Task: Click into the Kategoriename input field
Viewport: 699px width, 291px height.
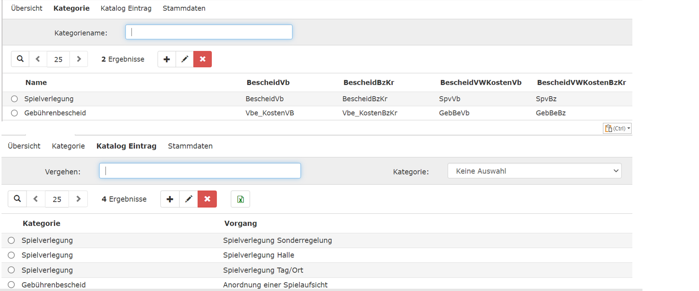Action: pos(209,32)
